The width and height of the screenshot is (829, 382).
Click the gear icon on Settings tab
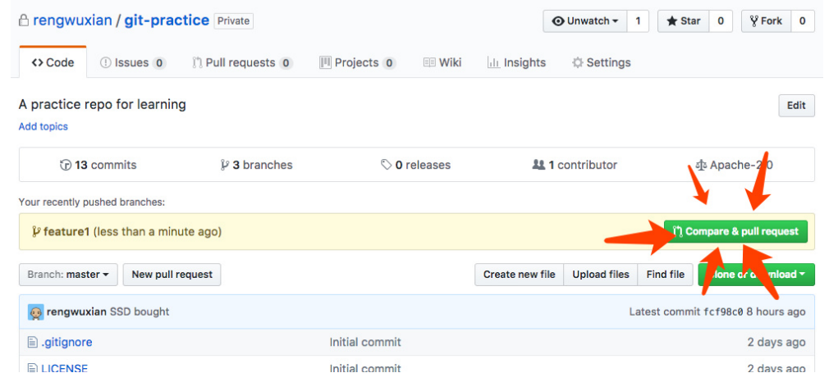(578, 63)
